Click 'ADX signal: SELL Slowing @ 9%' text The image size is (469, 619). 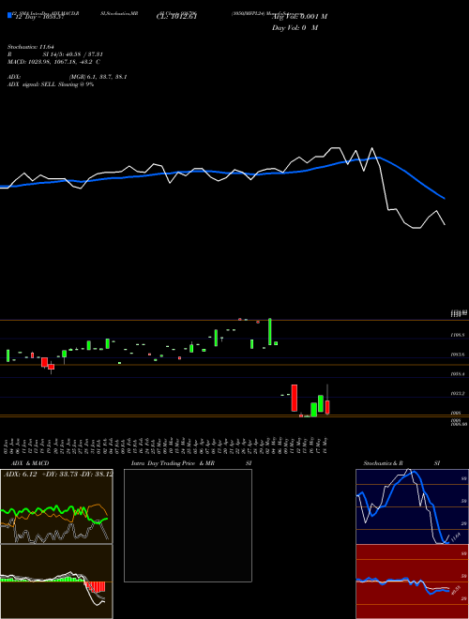[51, 84]
